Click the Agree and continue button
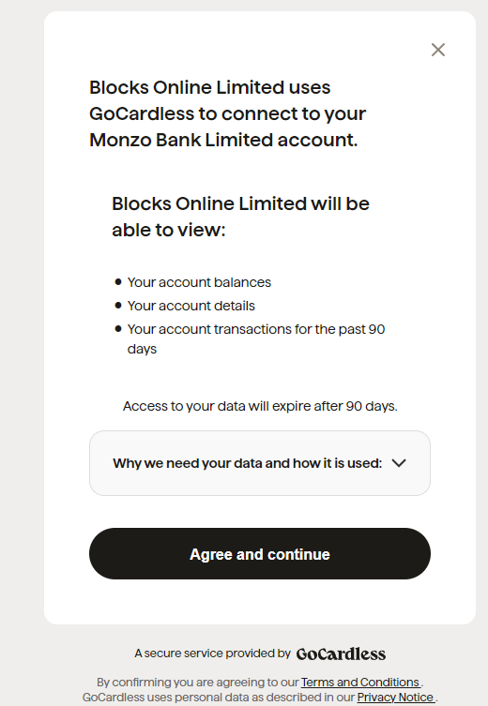The height and width of the screenshot is (706, 488). [x=260, y=554]
